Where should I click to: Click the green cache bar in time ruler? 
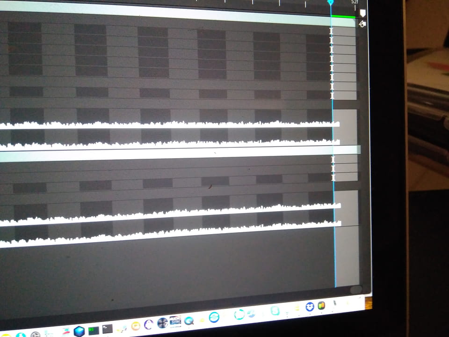(x=343, y=17)
